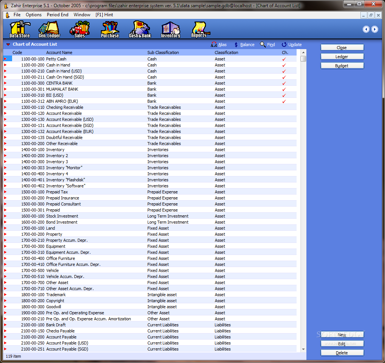385x363 pixels.
Task: Toggle checkmark for Cash in Hand
Action: tap(284, 65)
